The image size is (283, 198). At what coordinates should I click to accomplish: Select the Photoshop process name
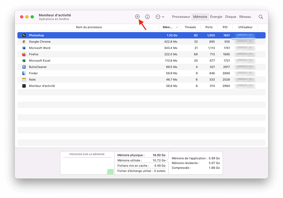[36, 35]
